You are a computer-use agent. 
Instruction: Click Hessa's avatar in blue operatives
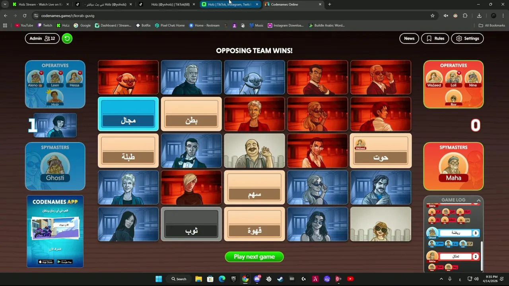click(x=74, y=78)
